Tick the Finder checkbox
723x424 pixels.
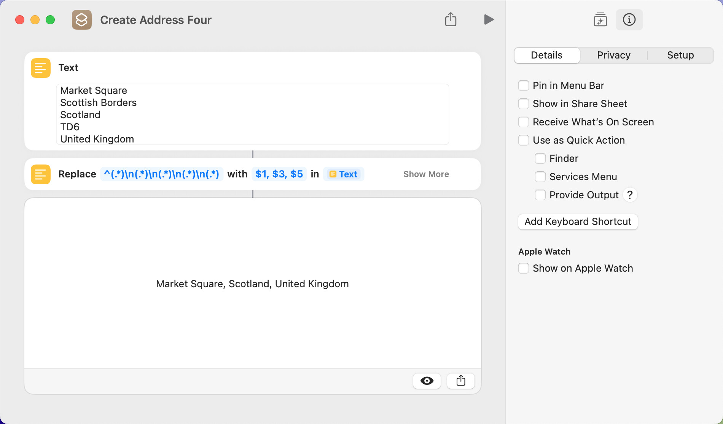540,158
